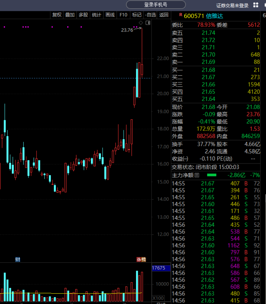Open 多股 multi-stock view
266x304 pixels.
83,15
